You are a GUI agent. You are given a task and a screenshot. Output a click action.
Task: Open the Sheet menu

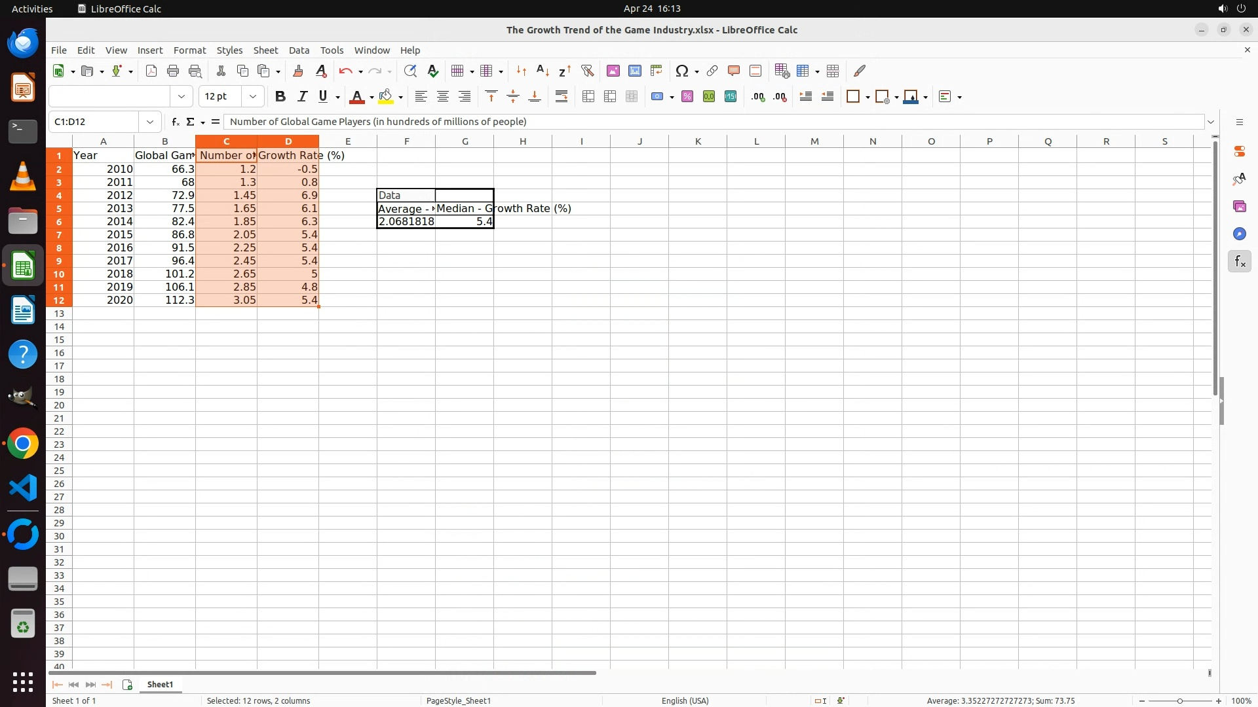pyautogui.click(x=265, y=50)
